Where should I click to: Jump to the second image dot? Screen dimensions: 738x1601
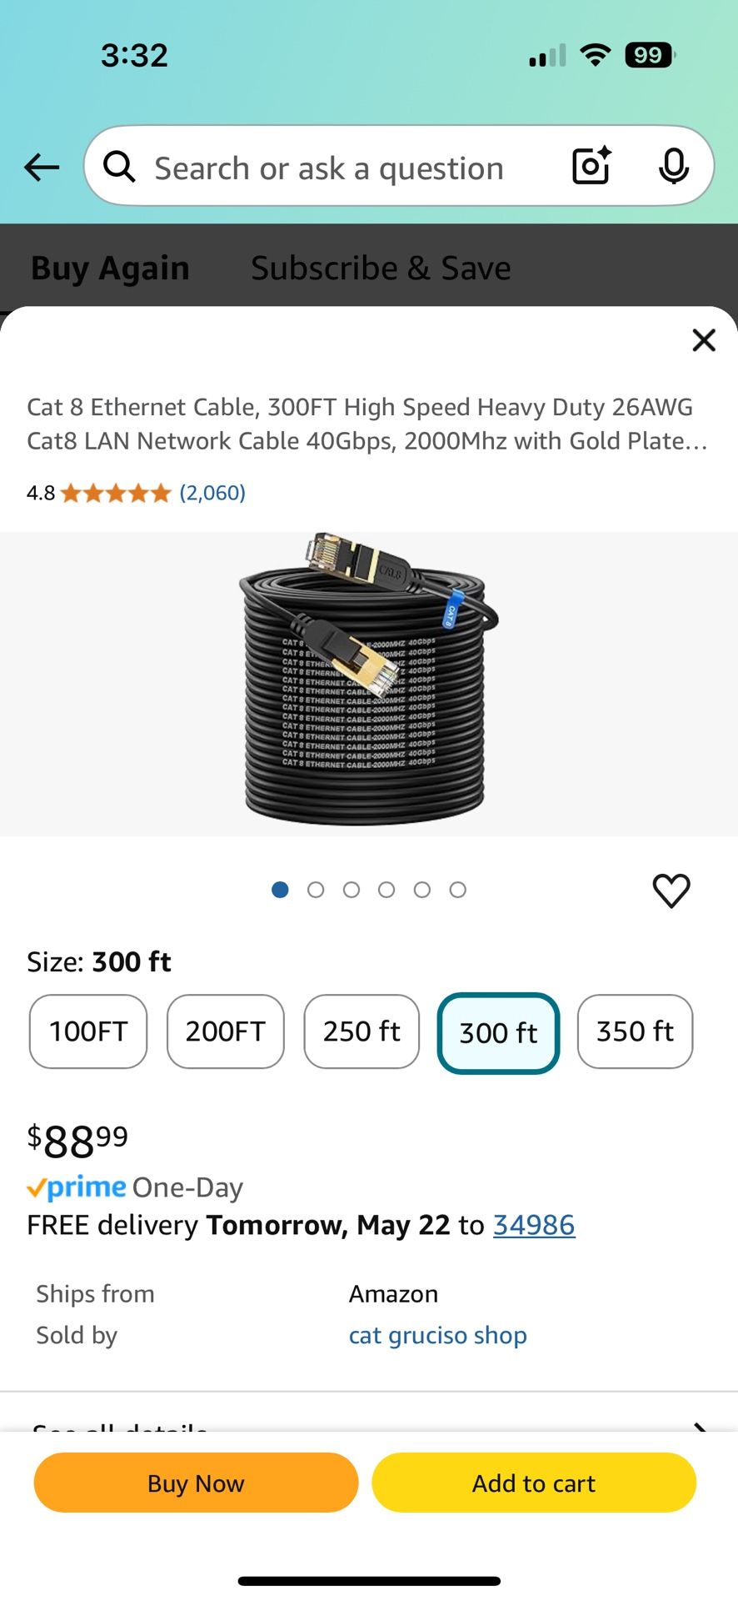click(316, 890)
